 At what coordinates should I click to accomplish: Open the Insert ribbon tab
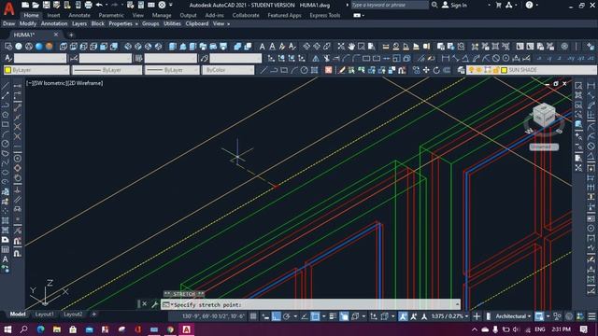54,15
